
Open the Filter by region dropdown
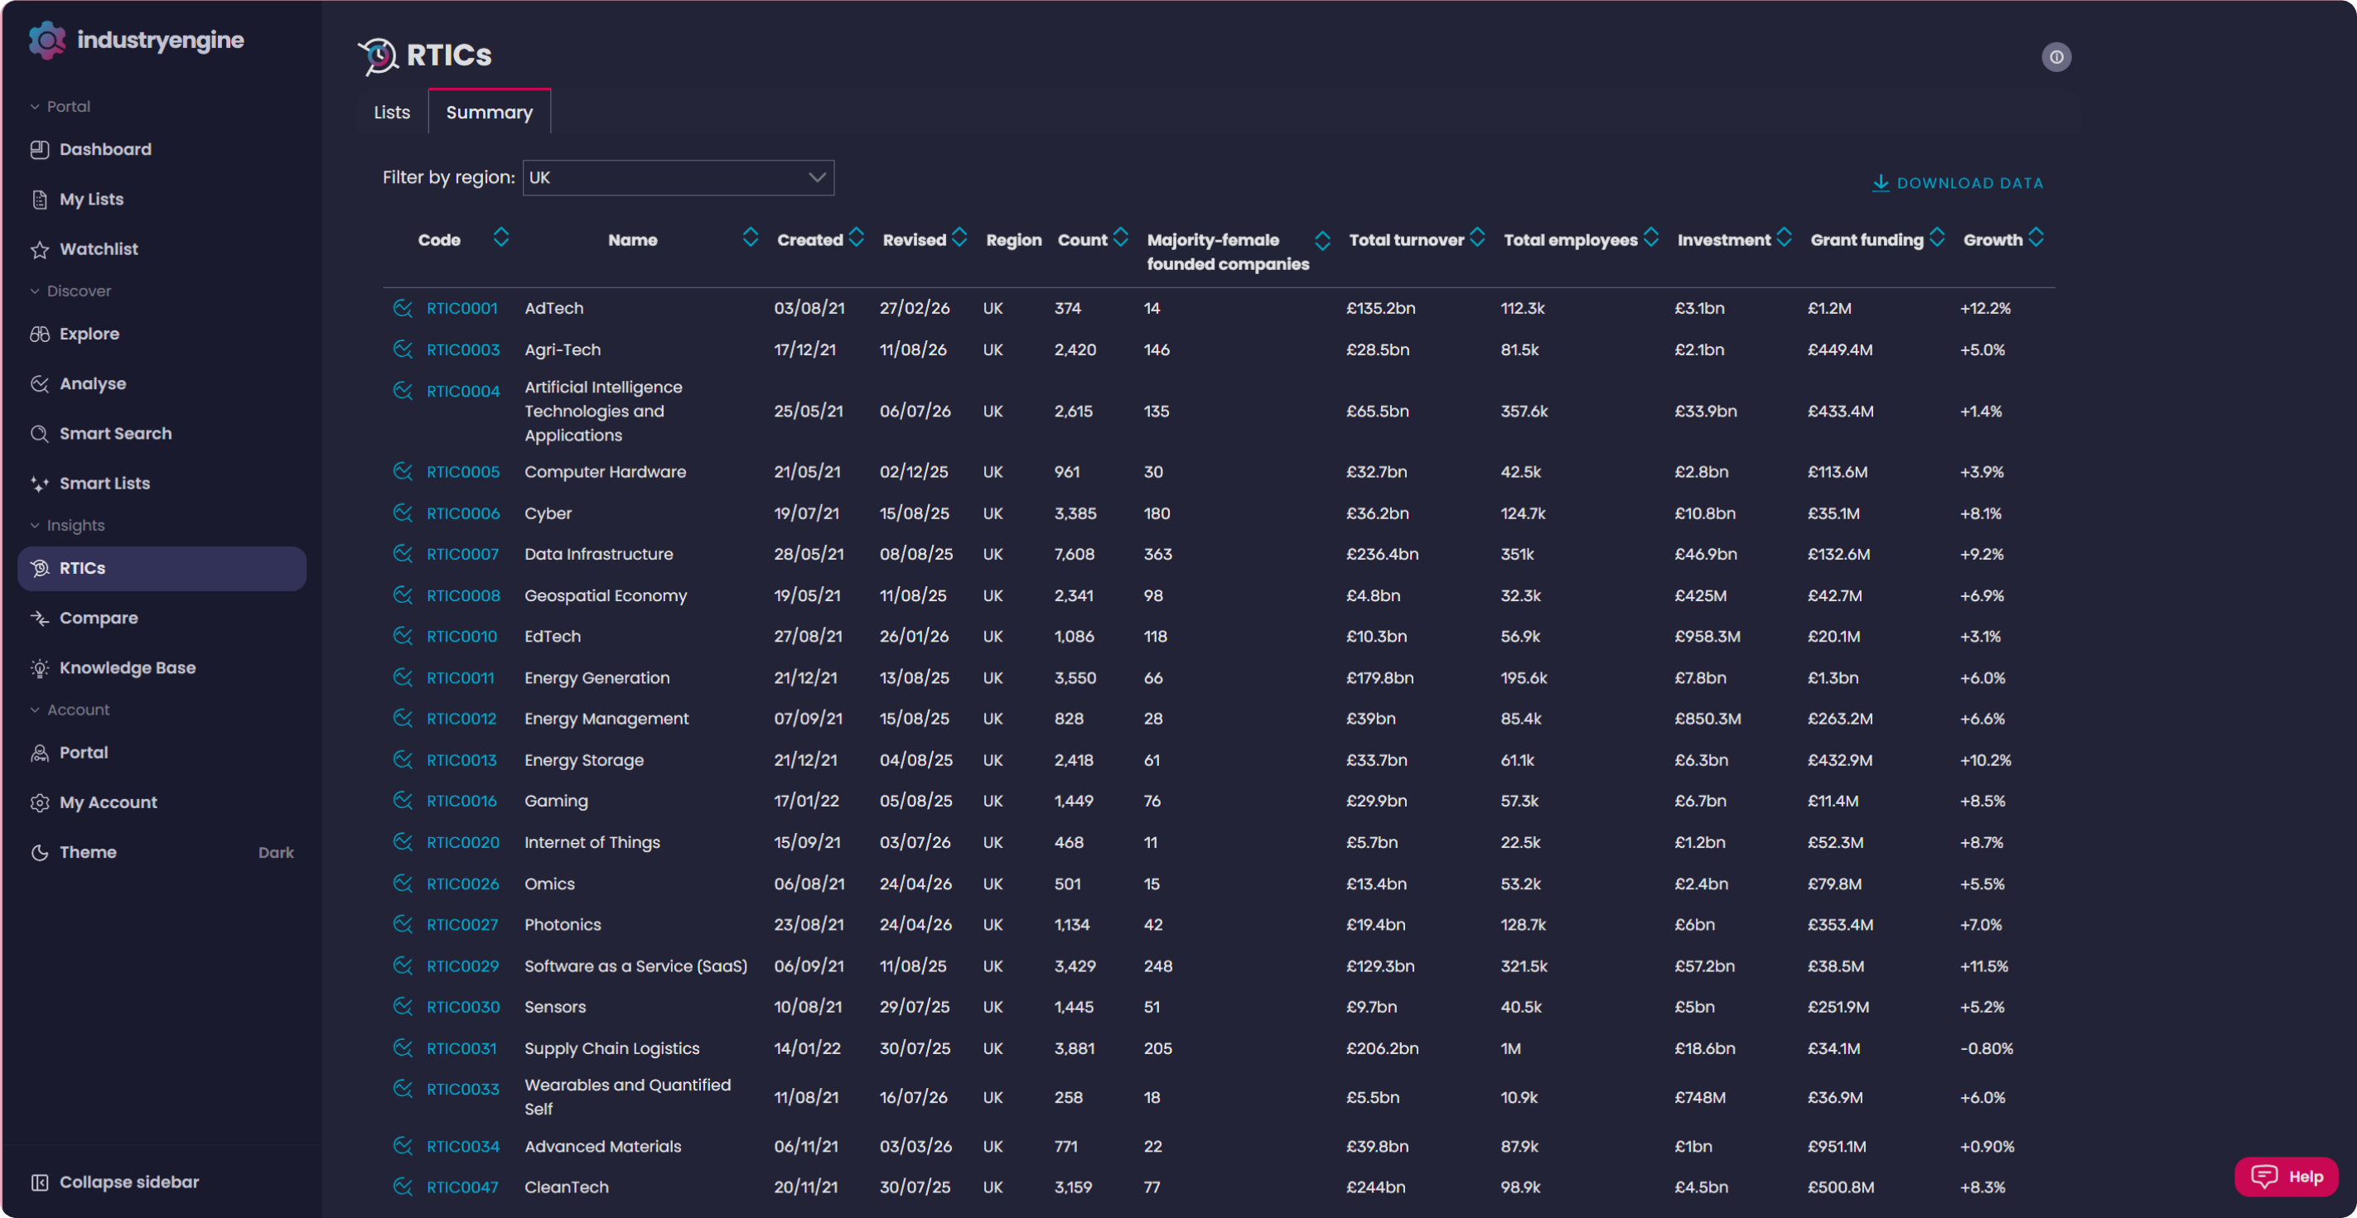point(678,177)
